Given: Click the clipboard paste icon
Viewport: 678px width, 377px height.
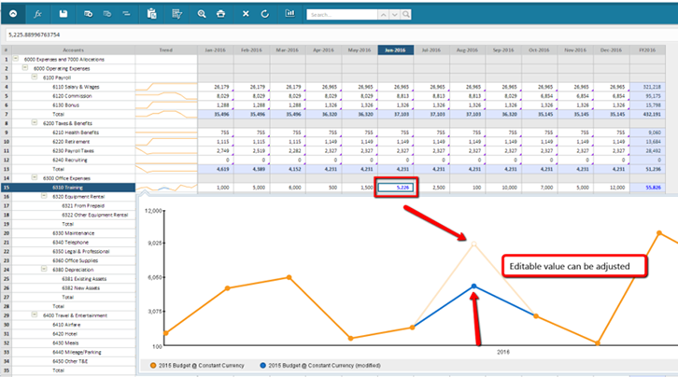Looking at the screenshot, I should coord(152,14).
